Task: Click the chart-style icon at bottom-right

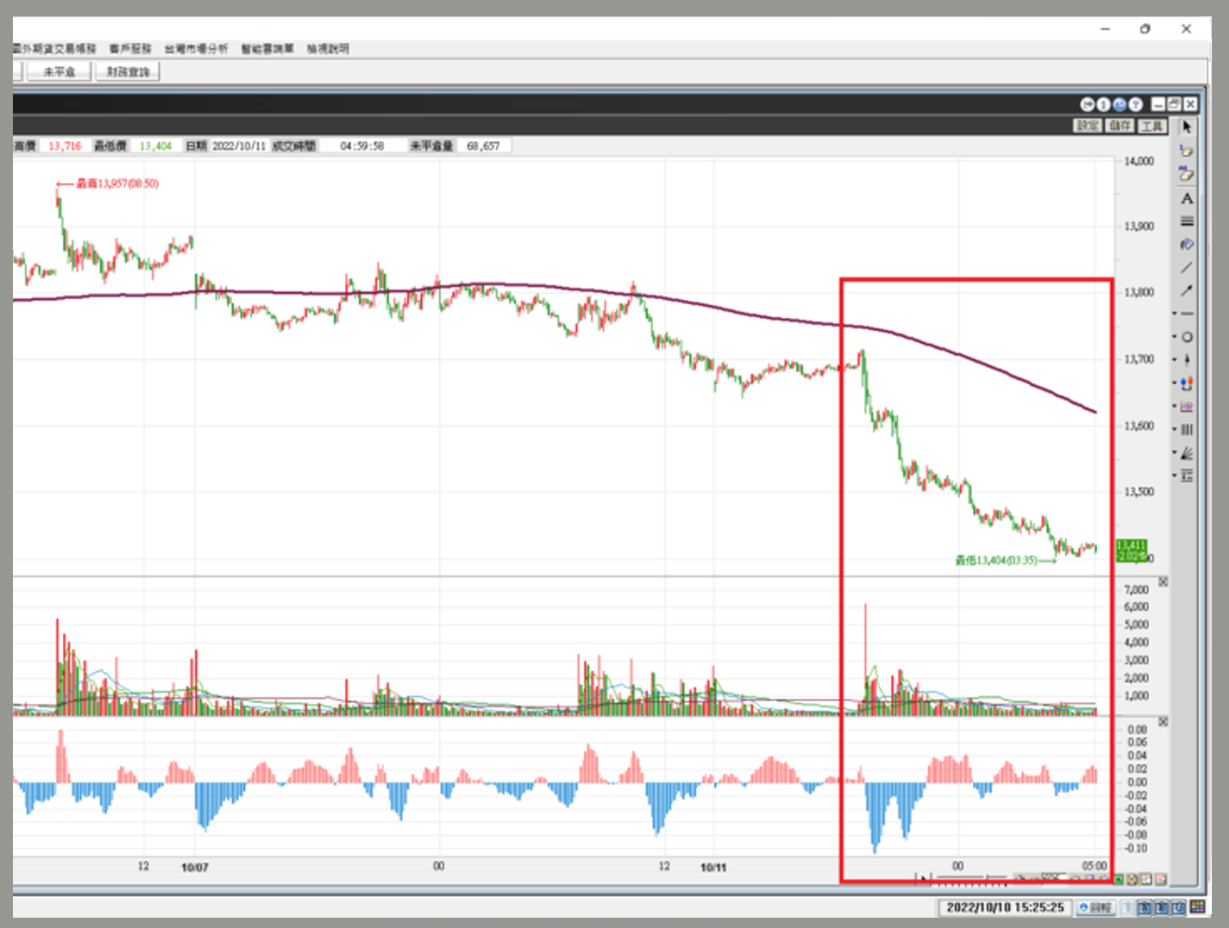Action: tap(1146, 879)
